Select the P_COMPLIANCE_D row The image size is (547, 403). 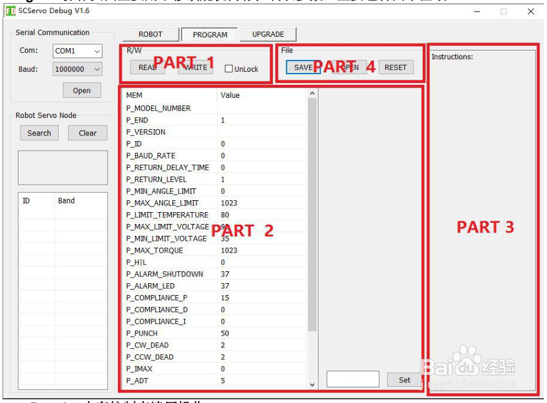215,310
